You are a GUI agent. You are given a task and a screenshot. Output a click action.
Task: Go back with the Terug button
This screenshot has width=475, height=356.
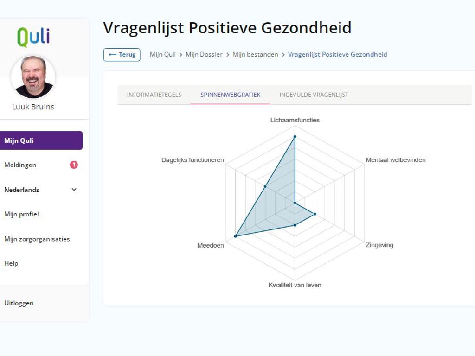122,54
